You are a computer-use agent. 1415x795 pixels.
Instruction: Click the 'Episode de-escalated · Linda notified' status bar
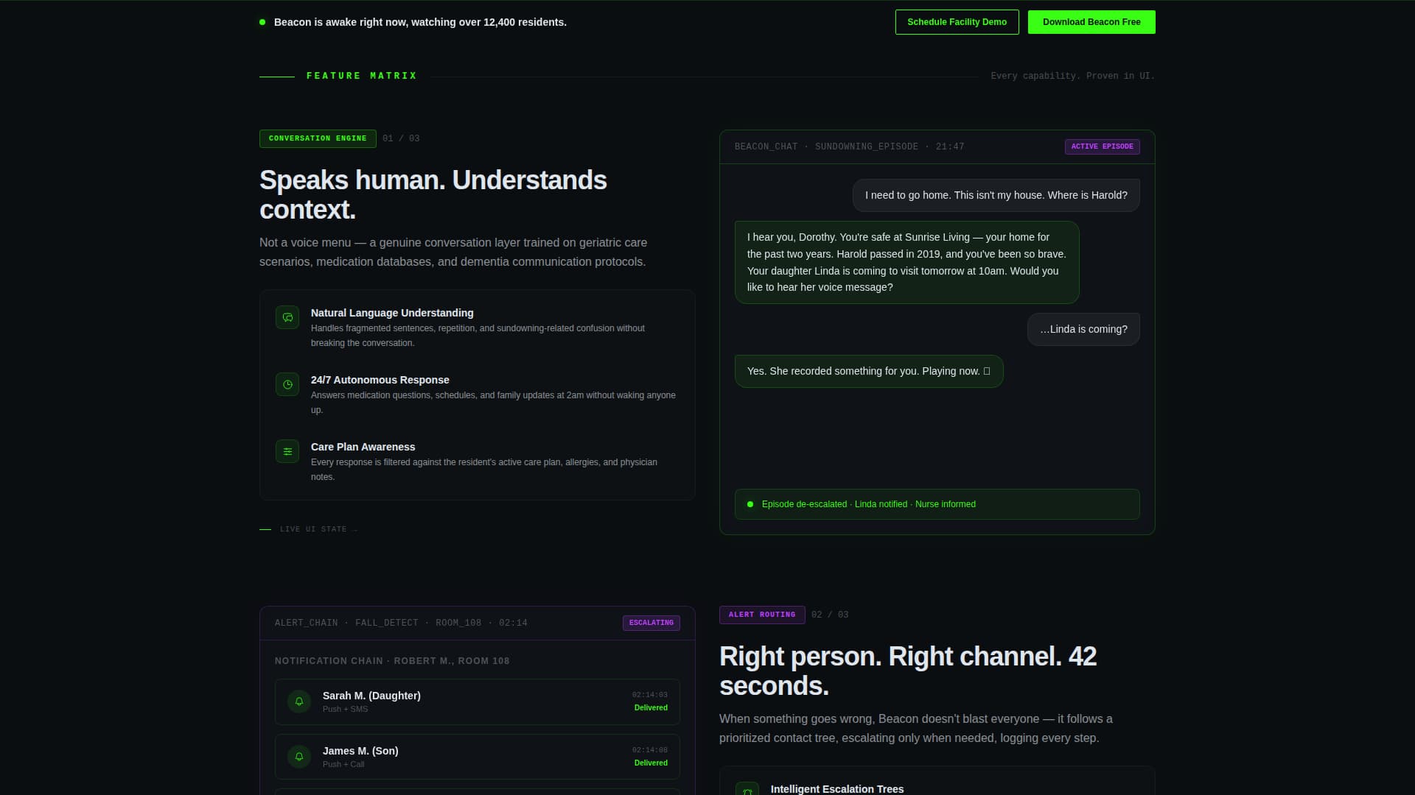point(937,504)
